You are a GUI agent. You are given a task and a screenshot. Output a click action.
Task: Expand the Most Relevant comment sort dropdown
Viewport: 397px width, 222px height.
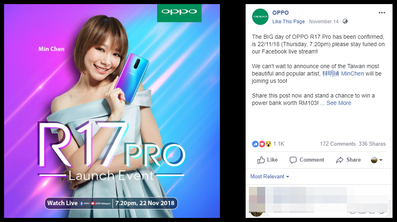point(270,176)
